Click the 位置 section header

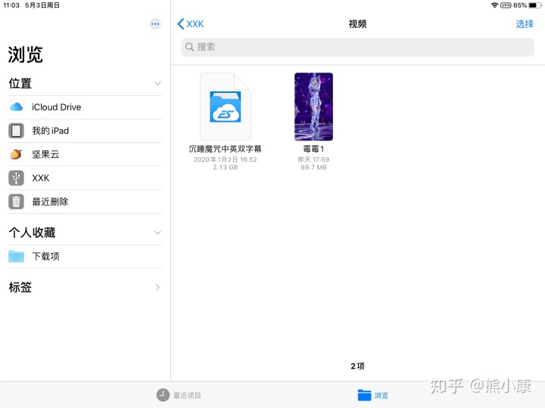20,83
